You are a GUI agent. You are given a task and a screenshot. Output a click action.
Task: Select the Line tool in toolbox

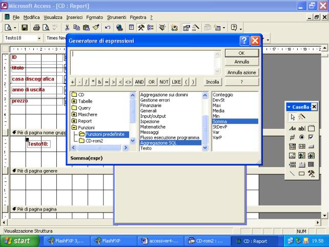tap(292, 174)
